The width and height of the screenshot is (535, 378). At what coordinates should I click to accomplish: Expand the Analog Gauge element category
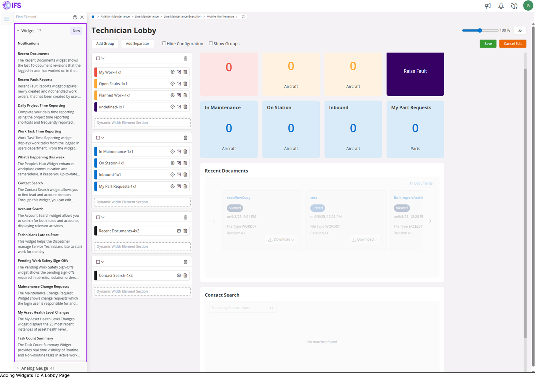click(18, 368)
